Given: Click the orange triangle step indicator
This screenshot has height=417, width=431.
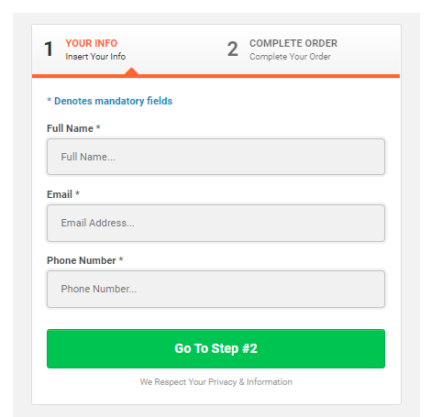Looking at the screenshot, I should 131,71.
